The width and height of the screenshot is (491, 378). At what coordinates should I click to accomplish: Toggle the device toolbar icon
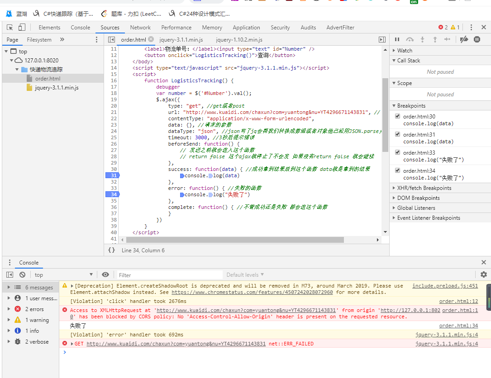tap(22, 27)
